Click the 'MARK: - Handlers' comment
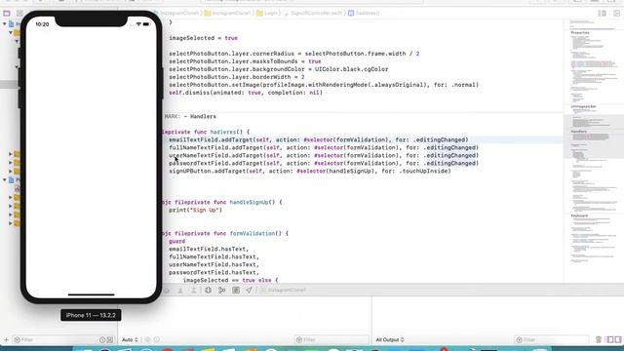The image size is (624, 351). (190, 116)
